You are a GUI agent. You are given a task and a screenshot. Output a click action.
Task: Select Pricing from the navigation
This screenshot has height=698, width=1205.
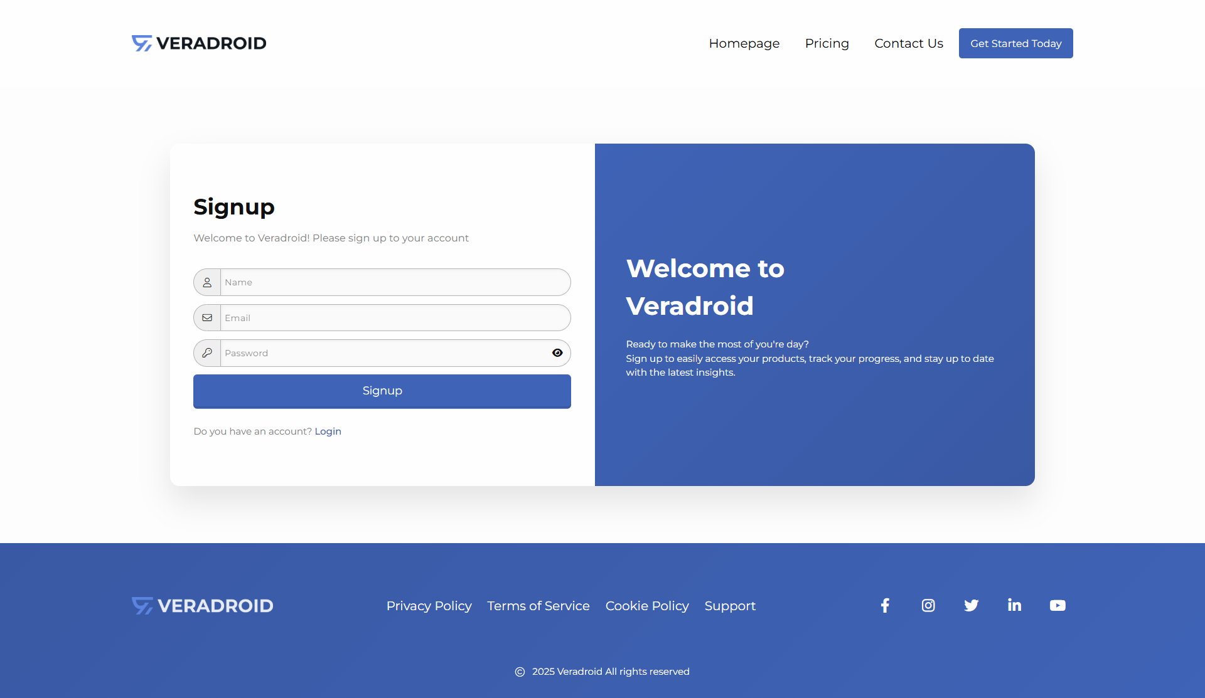(x=827, y=43)
